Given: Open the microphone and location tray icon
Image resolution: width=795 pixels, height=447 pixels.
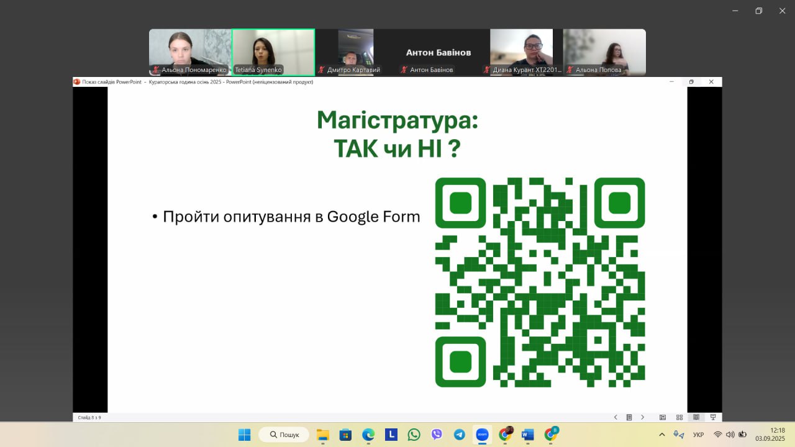Looking at the screenshot, I should (x=679, y=435).
